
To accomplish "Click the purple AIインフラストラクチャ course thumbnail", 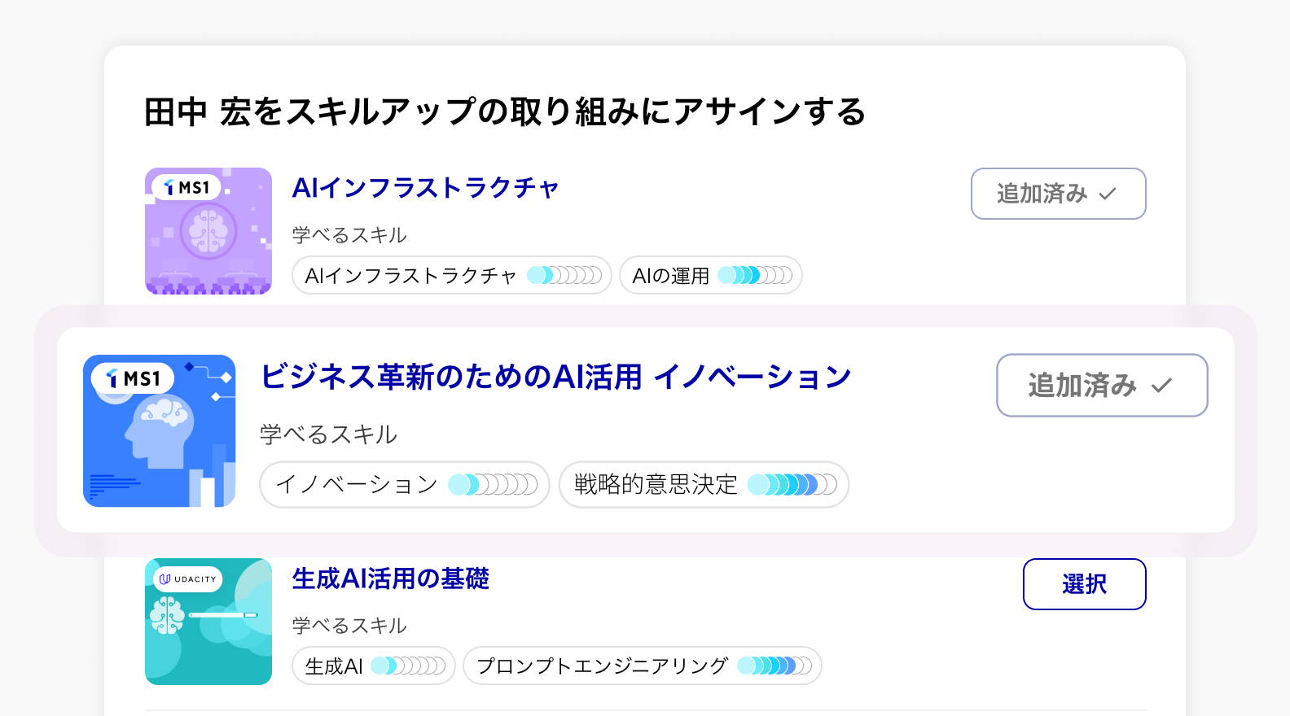I will (208, 231).
